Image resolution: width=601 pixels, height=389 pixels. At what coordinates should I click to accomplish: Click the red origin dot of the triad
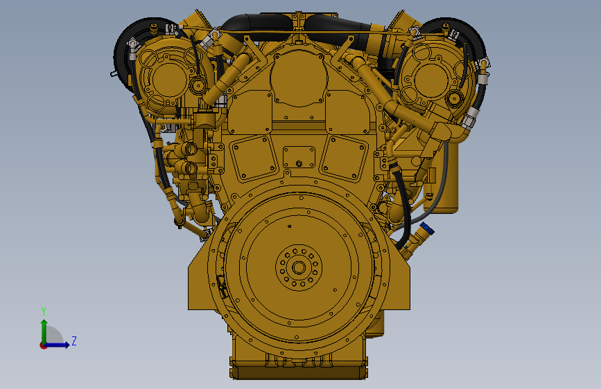43,345
